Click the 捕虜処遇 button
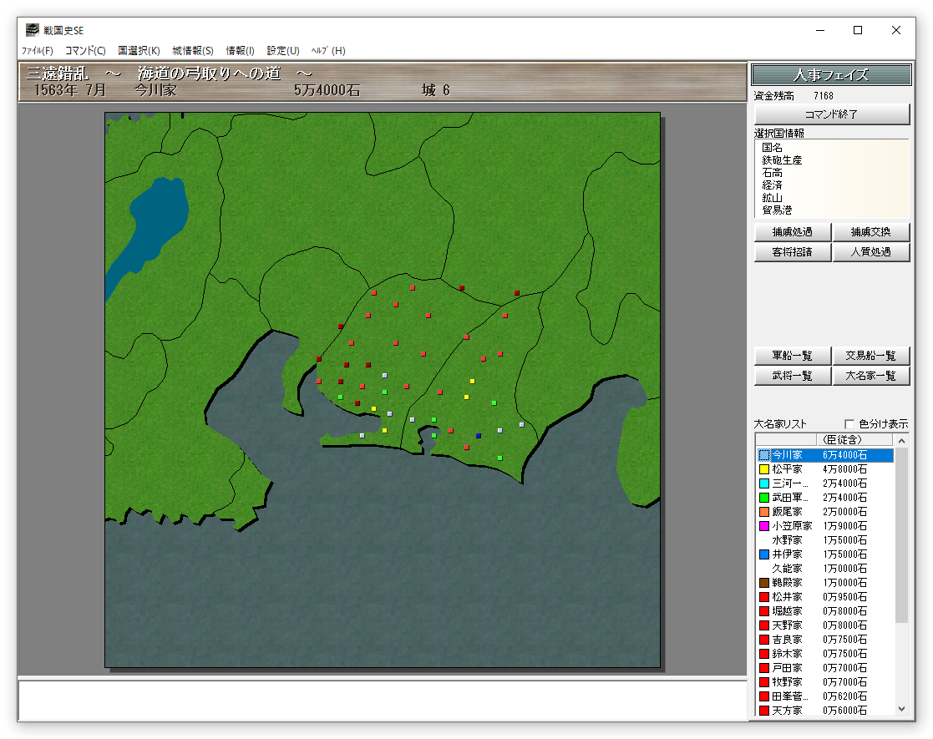Viewport: 933px width, 739px height. tap(792, 231)
